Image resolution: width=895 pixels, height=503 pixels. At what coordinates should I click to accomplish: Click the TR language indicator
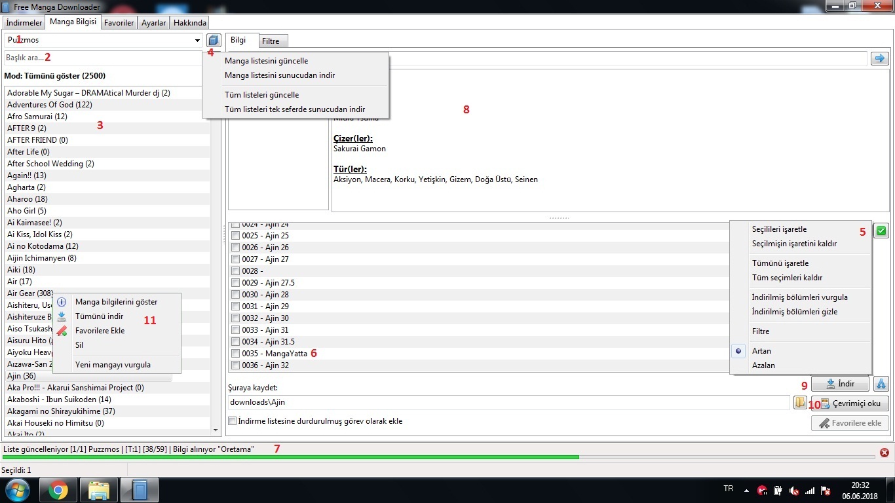tap(728, 489)
